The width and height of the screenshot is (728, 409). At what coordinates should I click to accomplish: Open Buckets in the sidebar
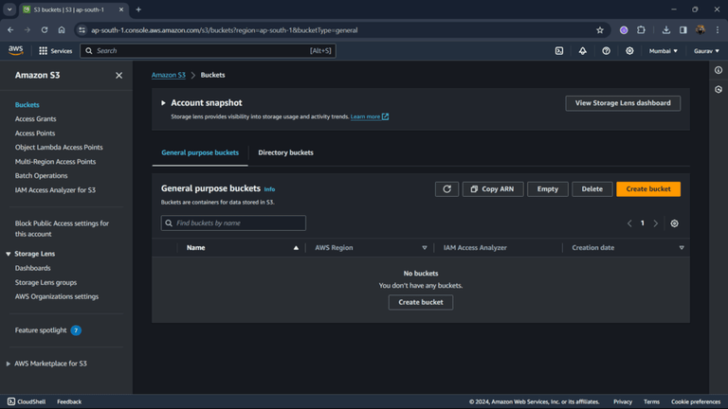[x=27, y=105]
